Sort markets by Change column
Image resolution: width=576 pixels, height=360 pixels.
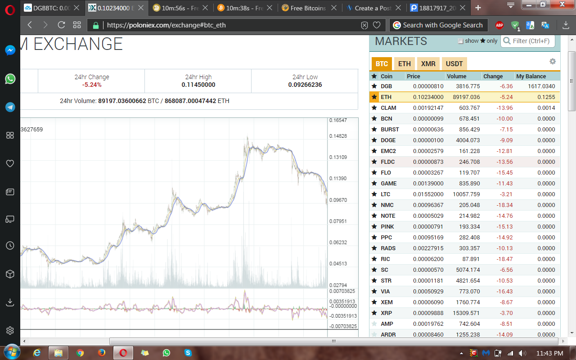(493, 76)
